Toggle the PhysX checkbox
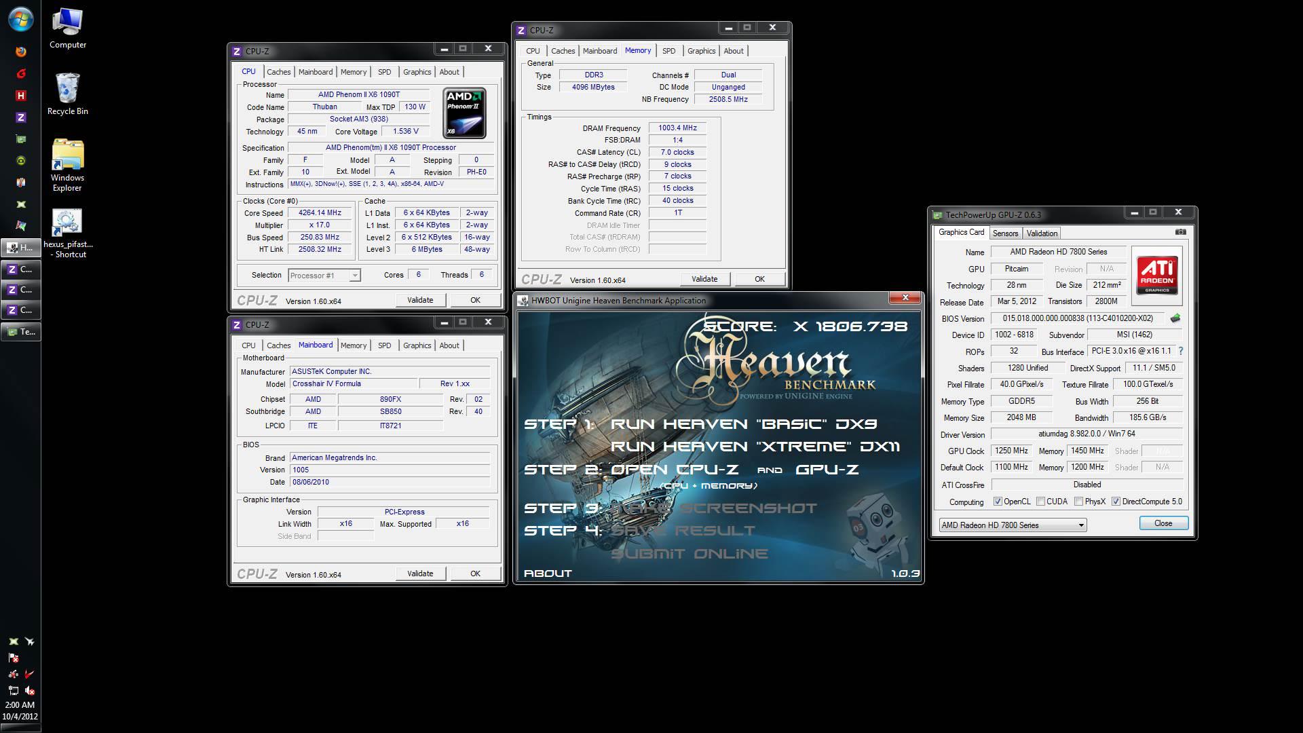Viewport: 1303px width, 733px height. point(1078,502)
